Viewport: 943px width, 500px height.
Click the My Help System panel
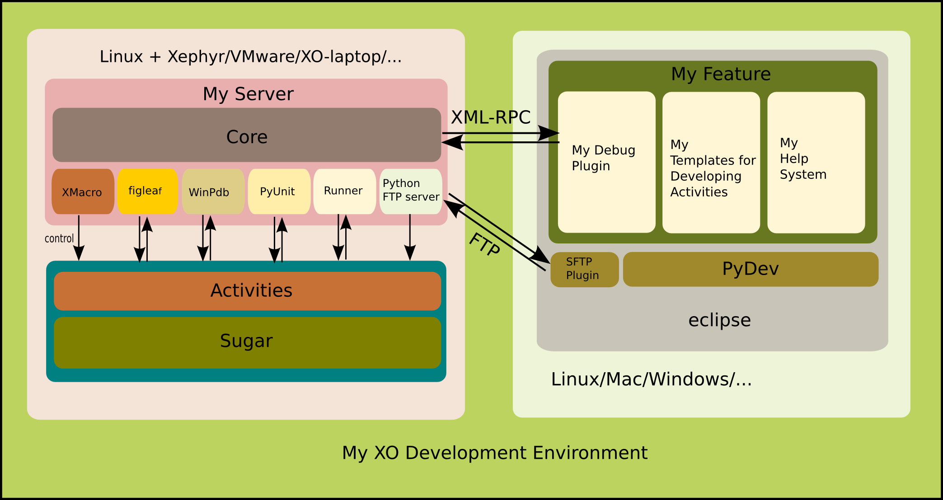(816, 163)
